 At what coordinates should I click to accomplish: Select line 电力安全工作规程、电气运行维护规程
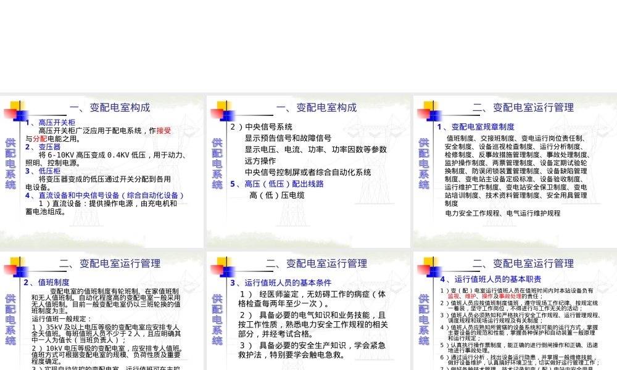[x=502, y=213]
